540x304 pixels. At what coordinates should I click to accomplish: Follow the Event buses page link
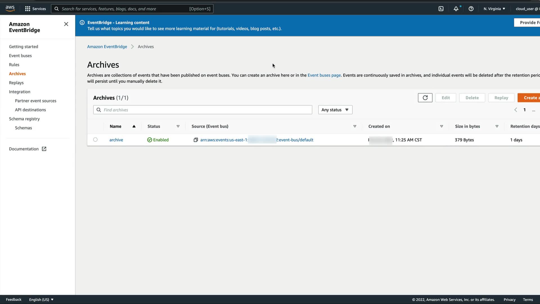tap(324, 75)
